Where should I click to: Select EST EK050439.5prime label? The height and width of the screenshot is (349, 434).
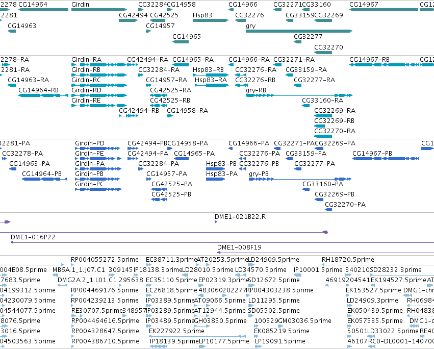point(375,311)
